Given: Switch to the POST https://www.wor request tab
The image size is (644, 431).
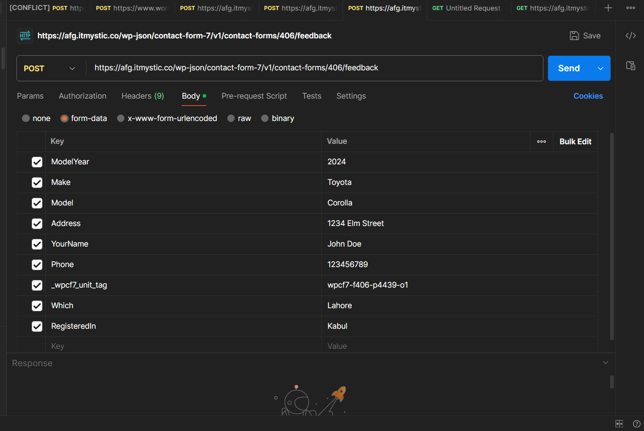Looking at the screenshot, I should tap(132, 8).
